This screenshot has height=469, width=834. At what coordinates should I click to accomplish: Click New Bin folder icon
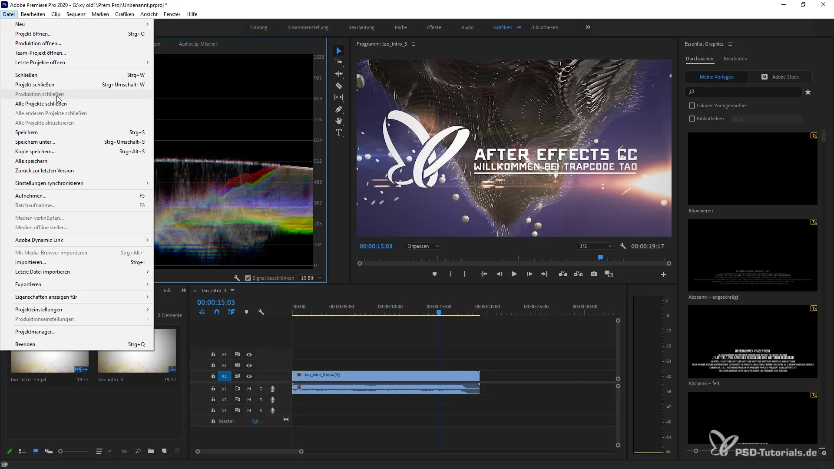tap(151, 451)
